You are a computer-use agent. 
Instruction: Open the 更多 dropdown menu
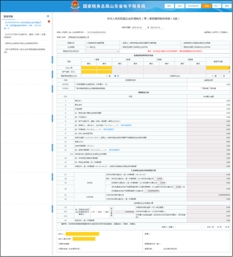tap(217, 6)
